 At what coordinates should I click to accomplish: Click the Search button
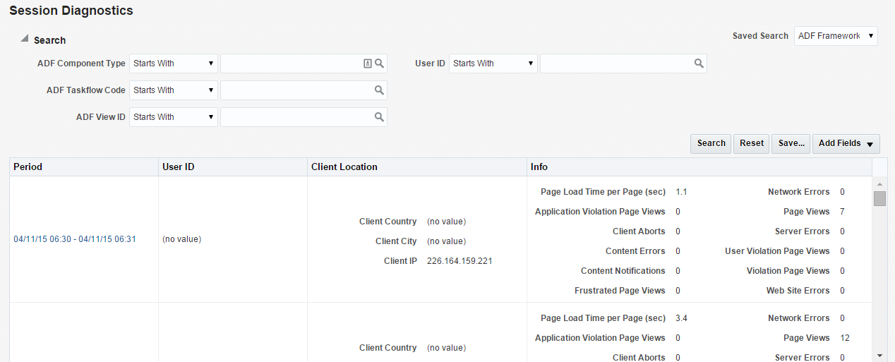pos(711,143)
